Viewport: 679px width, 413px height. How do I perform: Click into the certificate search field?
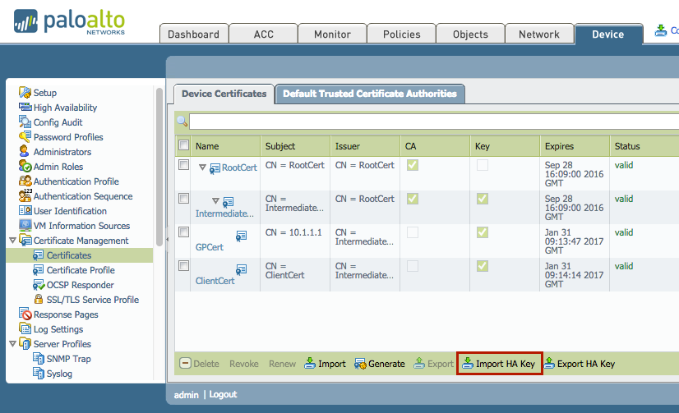click(434, 122)
